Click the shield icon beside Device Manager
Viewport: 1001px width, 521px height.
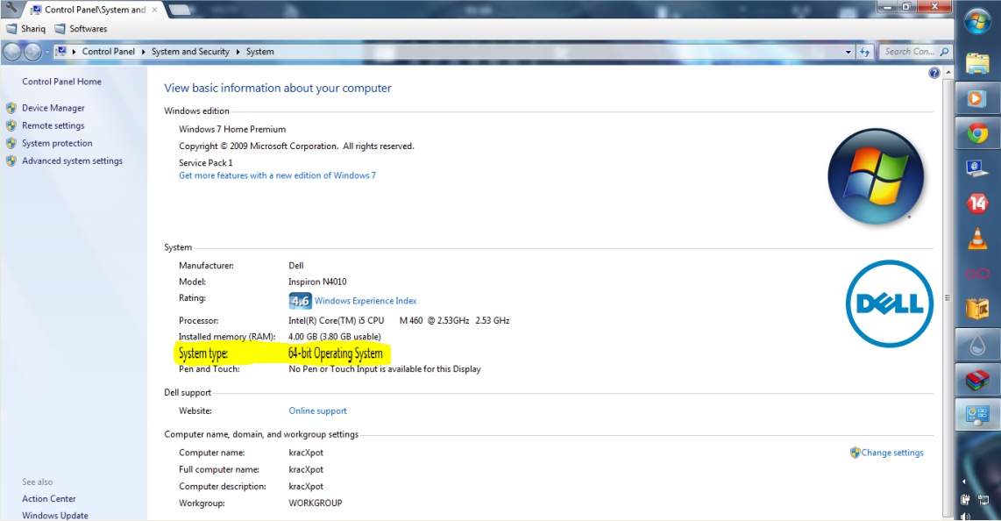(x=11, y=108)
